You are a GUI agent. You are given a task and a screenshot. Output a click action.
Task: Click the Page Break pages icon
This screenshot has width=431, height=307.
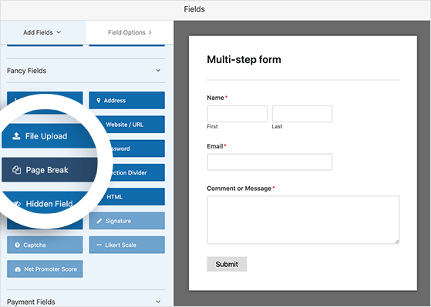coord(16,170)
